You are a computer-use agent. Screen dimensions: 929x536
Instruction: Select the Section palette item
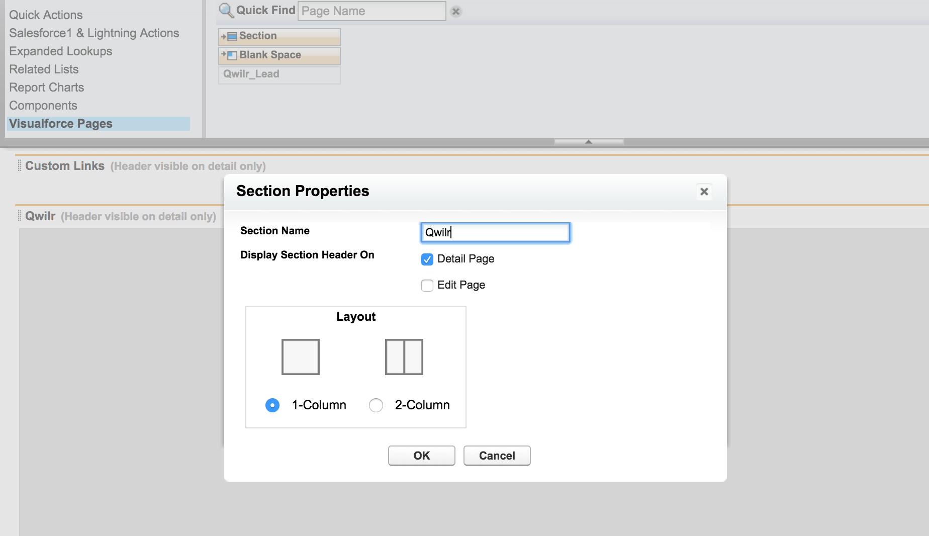click(x=280, y=36)
